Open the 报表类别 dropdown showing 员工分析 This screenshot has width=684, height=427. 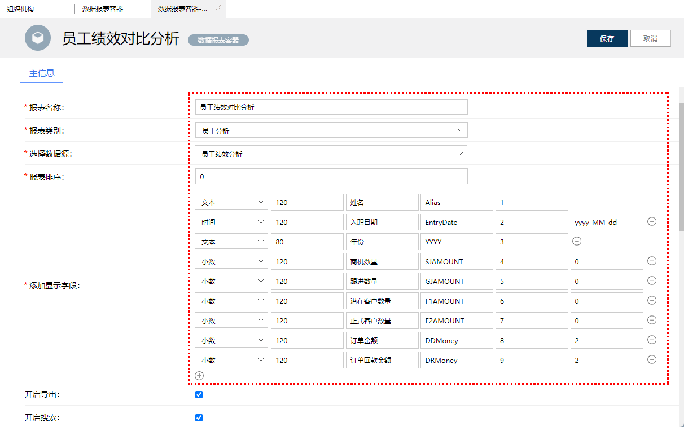331,130
